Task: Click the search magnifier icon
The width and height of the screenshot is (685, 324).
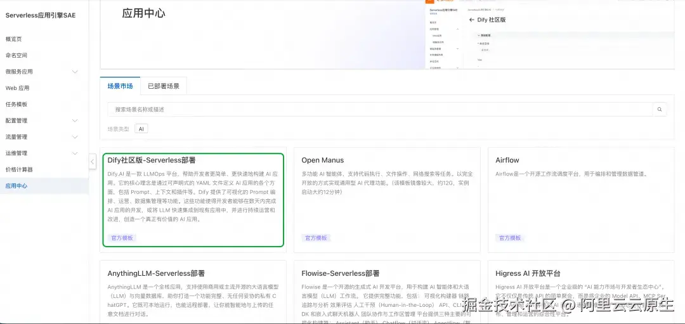Action: click(x=660, y=110)
